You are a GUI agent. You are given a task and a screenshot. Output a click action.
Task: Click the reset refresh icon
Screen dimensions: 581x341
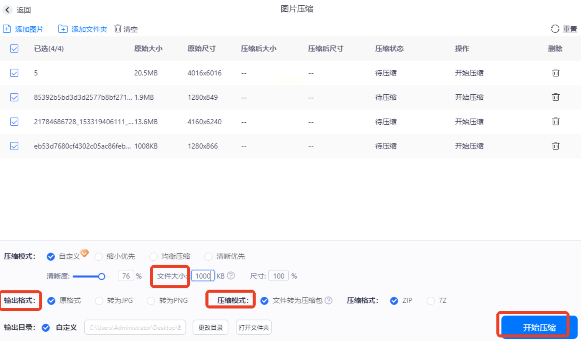(555, 29)
